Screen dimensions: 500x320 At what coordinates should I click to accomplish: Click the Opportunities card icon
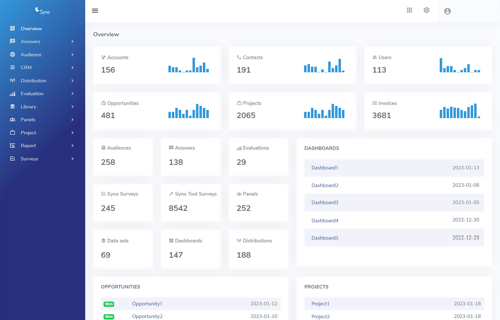[103, 103]
